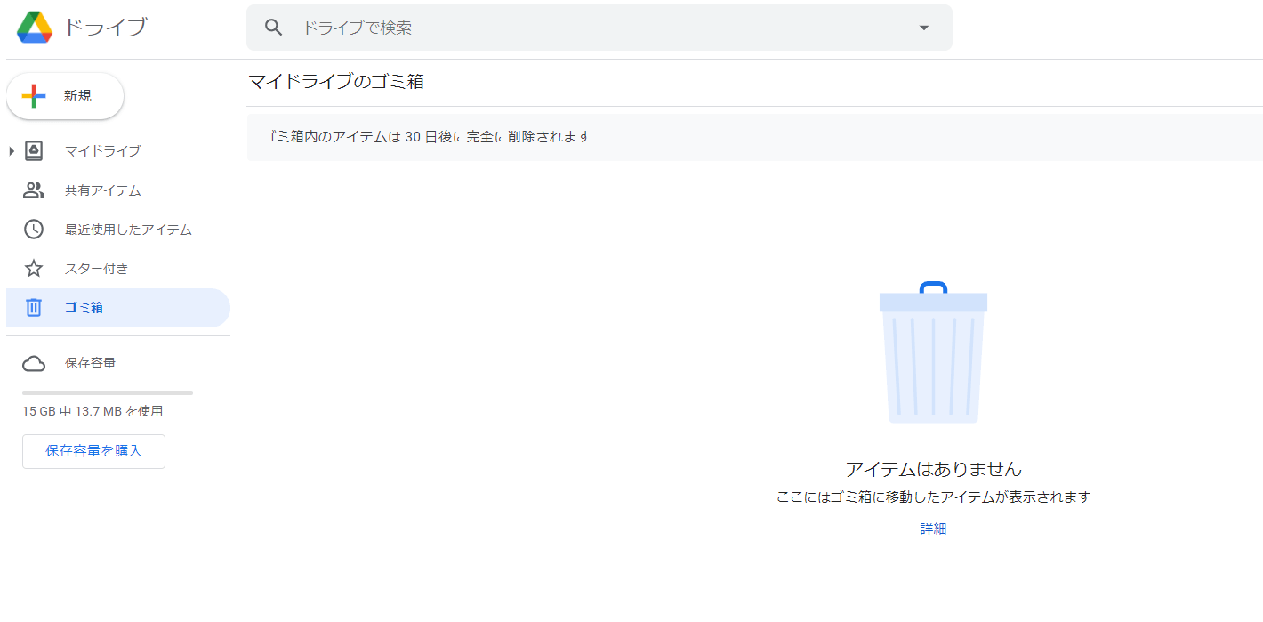This screenshot has width=1263, height=622.
Task: Click the storage usage progress bar
Action: (108, 392)
